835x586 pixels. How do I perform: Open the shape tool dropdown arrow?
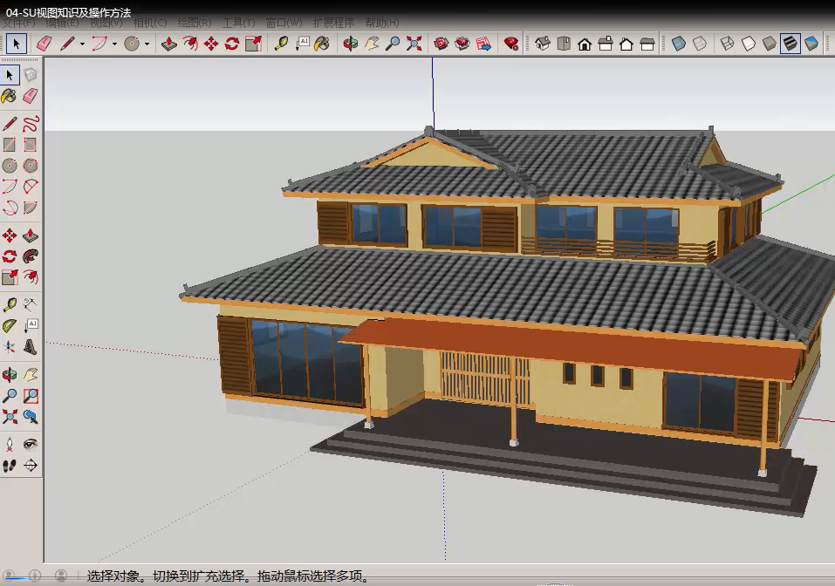click(x=146, y=44)
